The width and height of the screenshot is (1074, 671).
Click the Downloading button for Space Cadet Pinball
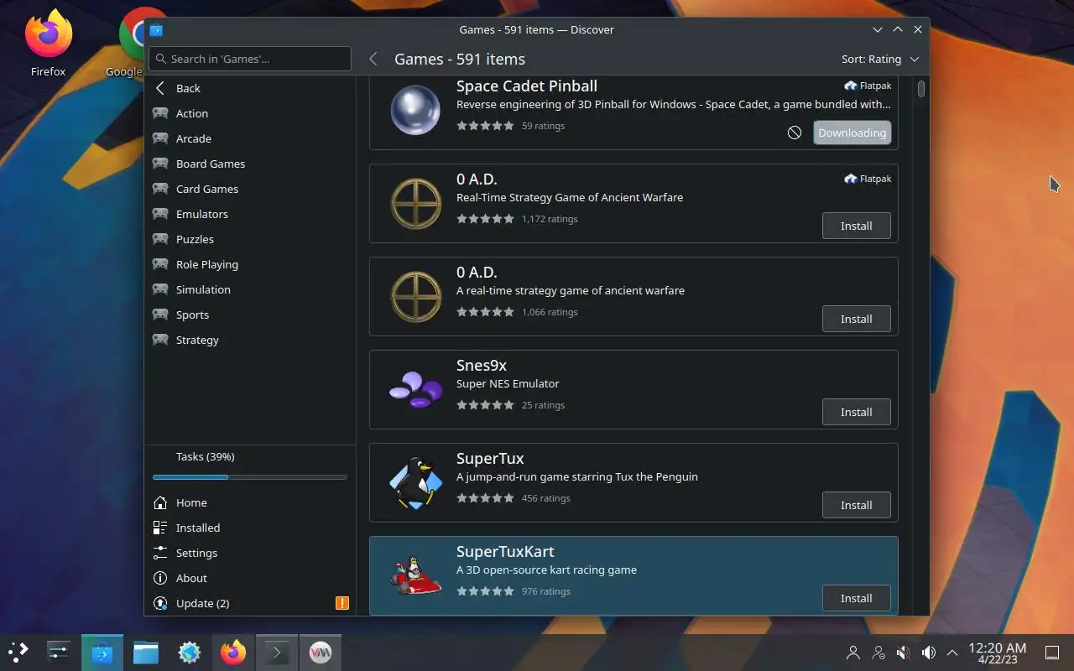pyautogui.click(x=852, y=133)
